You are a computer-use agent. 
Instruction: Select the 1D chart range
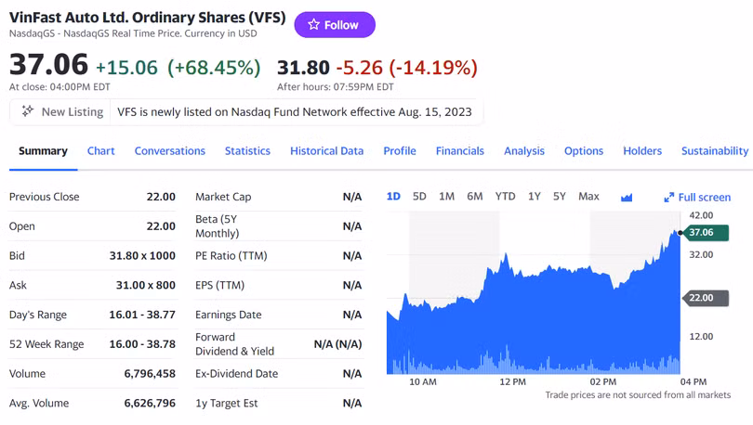pyautogui.click(x=393, y=196)
